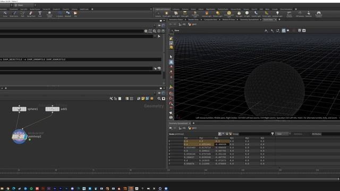Screen dimensions: 340x191
Task: Click the Attributes filter field
Action: (x=331, y=134)
